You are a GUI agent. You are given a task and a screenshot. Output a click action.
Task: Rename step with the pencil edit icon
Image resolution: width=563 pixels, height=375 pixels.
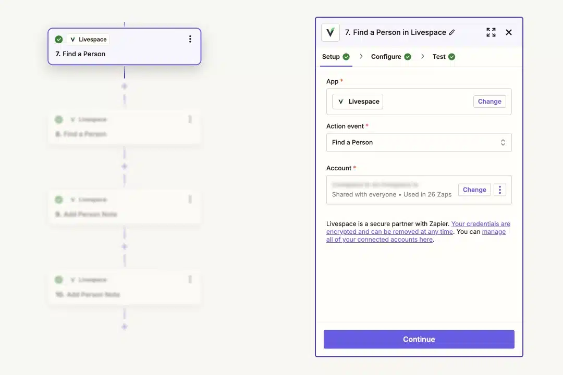pos(452,32)
